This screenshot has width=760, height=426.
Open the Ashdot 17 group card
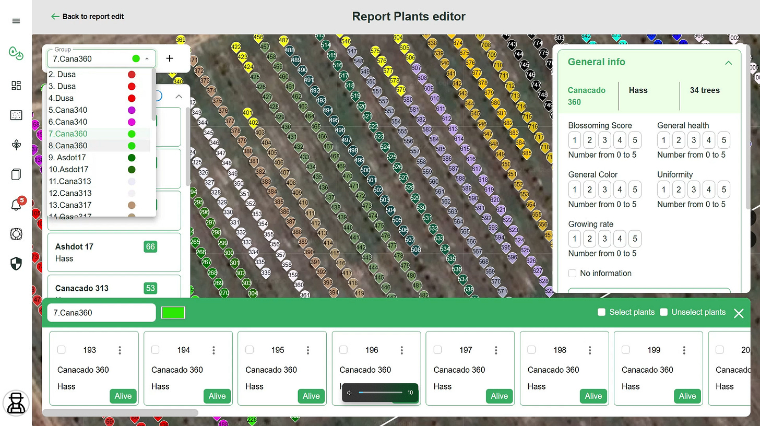point(114,253)
